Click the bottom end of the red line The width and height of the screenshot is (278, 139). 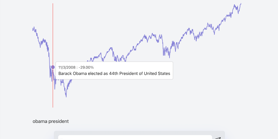pyautogui.click(x=53, y=107)
